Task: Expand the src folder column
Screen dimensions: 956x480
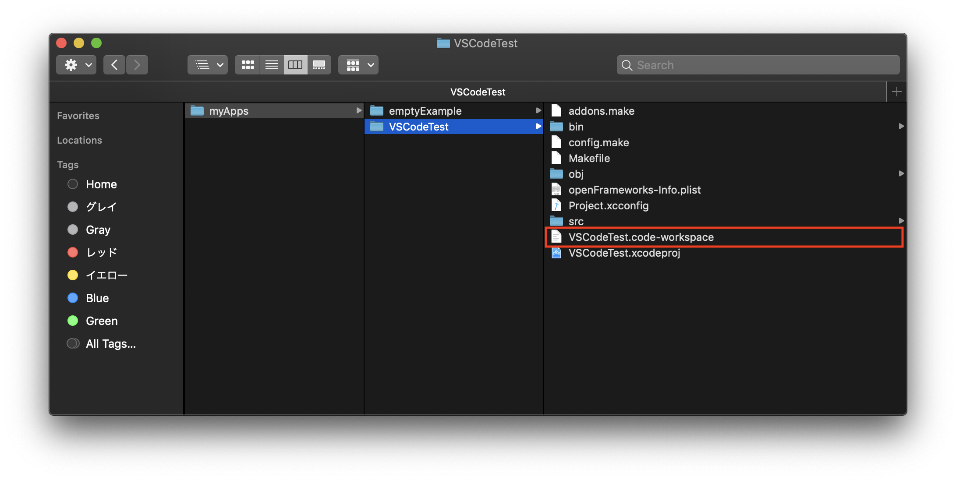Action: [901, 221]
